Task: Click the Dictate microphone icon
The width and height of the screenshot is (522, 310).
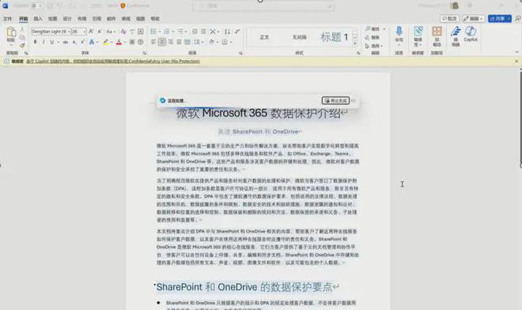Action: coord(399,31)
